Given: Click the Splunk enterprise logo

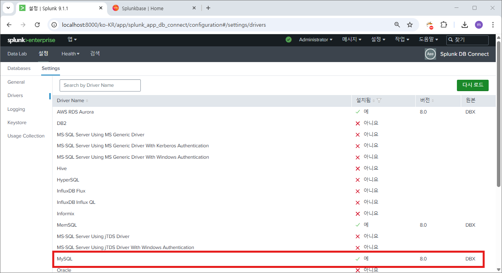Looking at the screenshot, I should pos(31,40).
